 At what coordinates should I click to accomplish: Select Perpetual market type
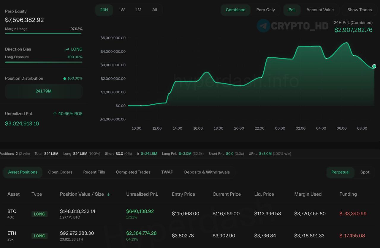340,172
